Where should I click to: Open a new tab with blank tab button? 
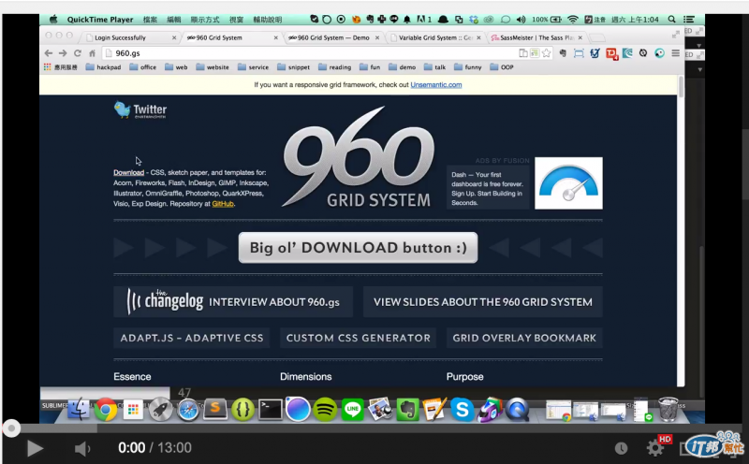click(x=597, y=37)
